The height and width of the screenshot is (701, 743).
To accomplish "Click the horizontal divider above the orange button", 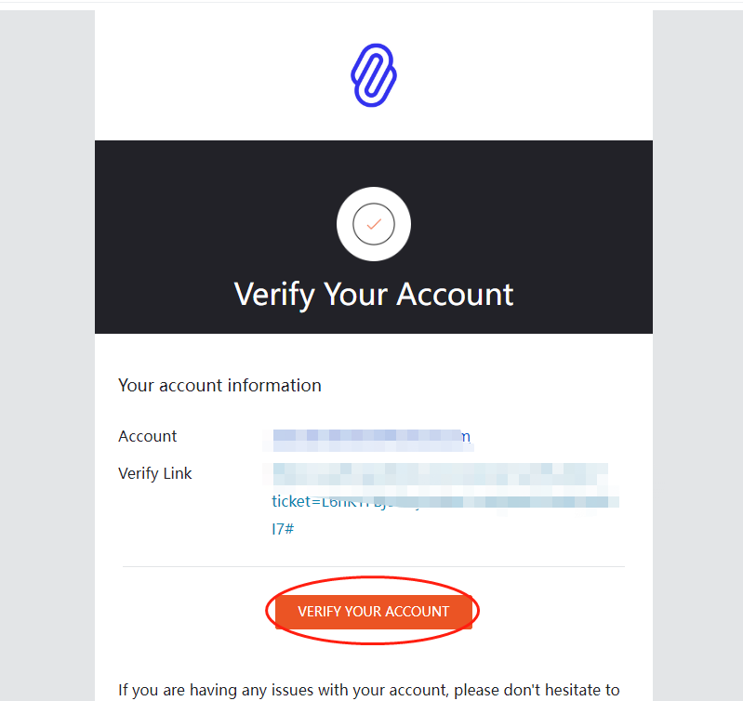I will click(x=374, y=566).
